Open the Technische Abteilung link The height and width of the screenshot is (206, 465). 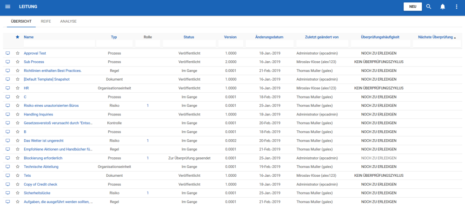tap(41, 167)
